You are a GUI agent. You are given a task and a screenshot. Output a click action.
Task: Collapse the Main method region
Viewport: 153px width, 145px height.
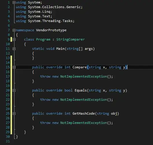(x=14, y=49)
